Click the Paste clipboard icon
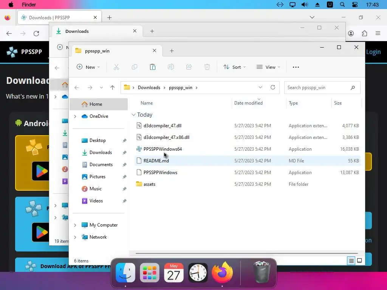 (x=153, y=67)
